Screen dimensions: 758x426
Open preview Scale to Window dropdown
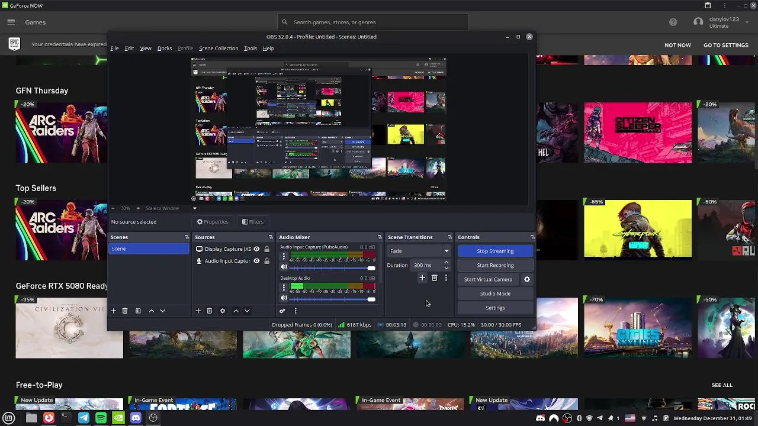tap(171, 208)
